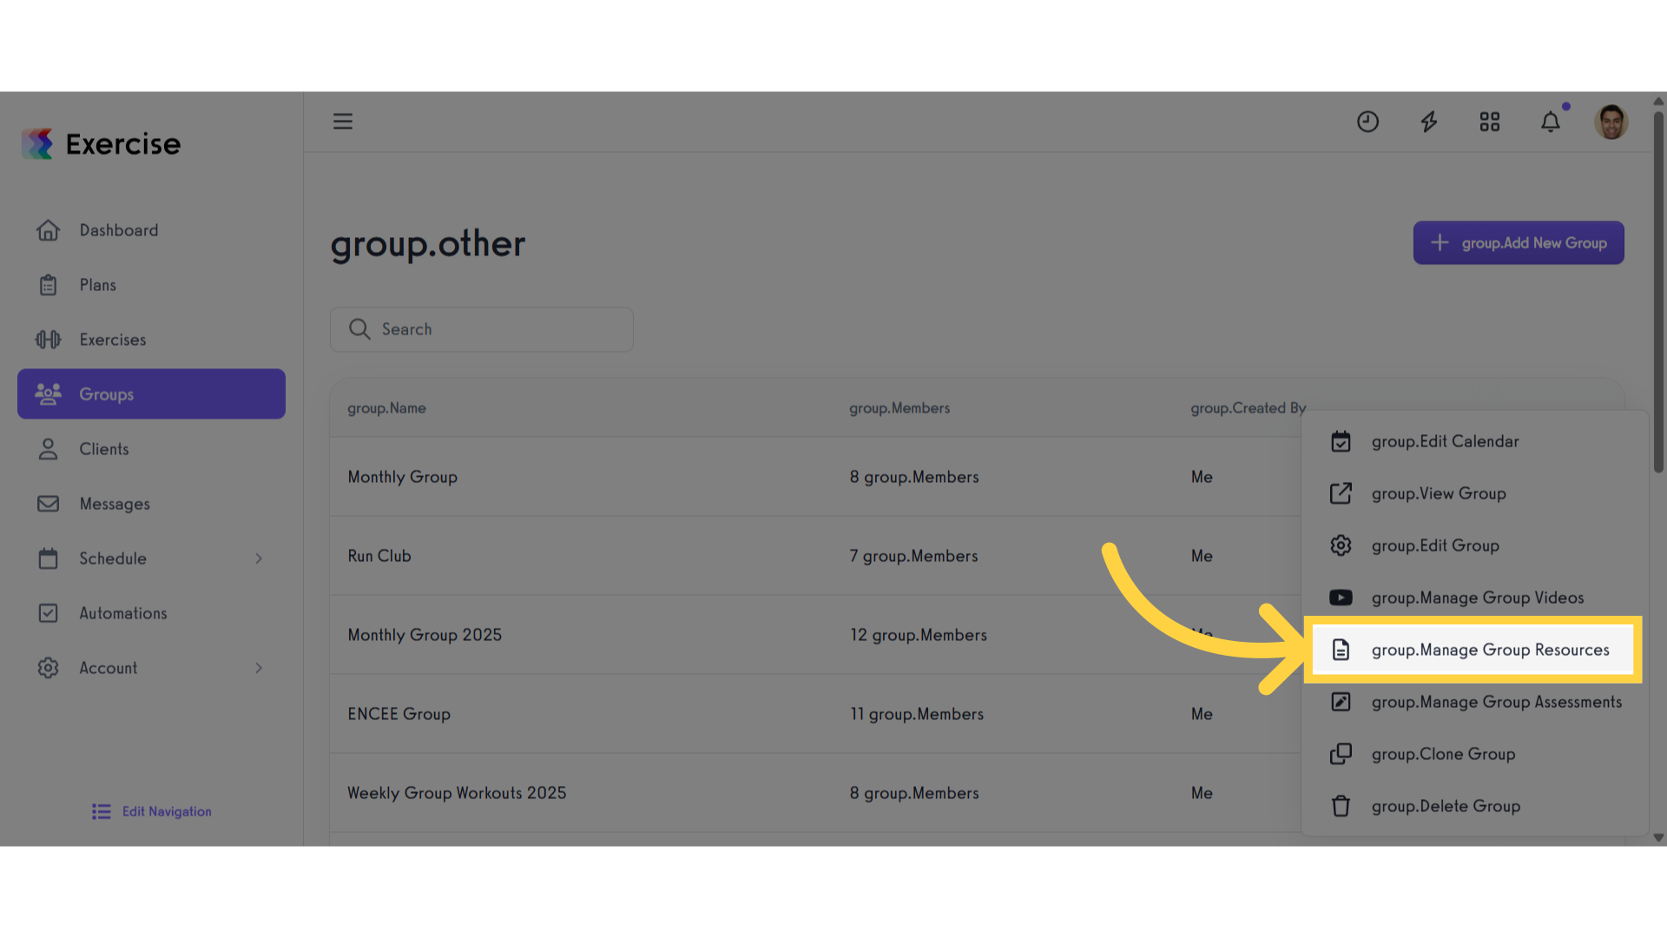Select group.Manage Group Videos menu item
The image size is (1667, 938).
click(1477, 598)
